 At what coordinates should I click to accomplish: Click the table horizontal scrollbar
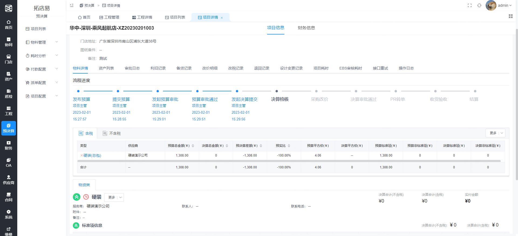(x=289, y=161)
